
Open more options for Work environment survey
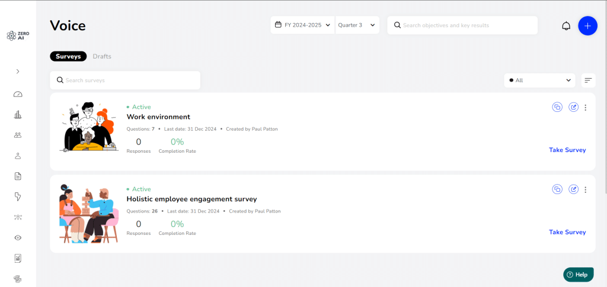(x=586, y=107)
